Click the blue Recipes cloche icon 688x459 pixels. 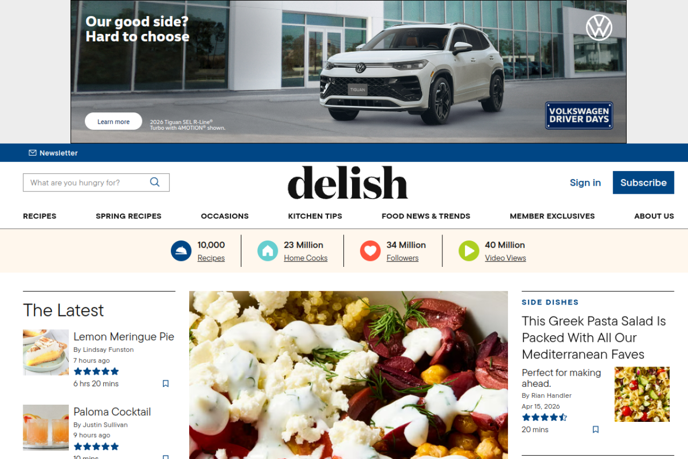[x=181, y=251]
